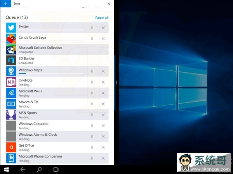Cancel the Windows Maps download

click(x=103, y=71)
